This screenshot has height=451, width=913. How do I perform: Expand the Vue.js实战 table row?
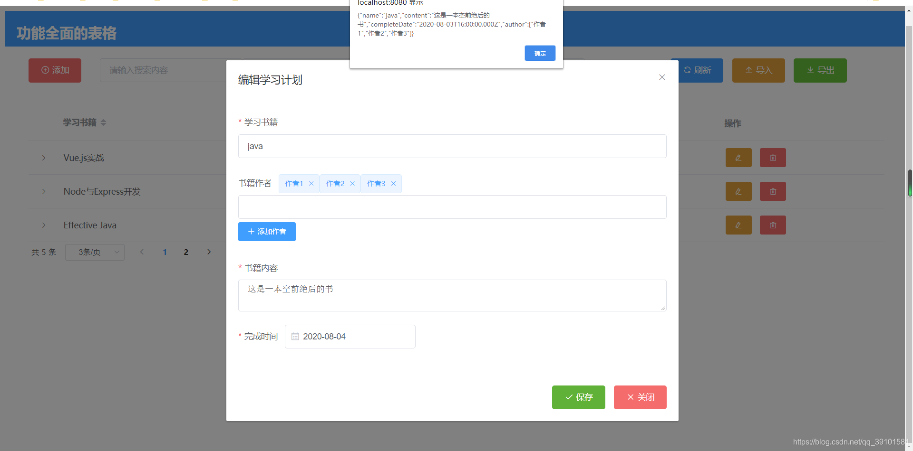point(44,158)
